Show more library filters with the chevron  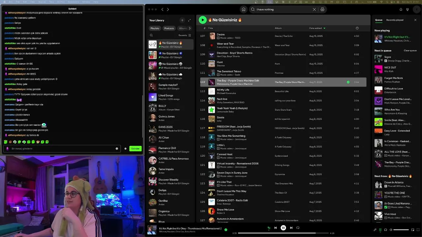coord(190,28)
